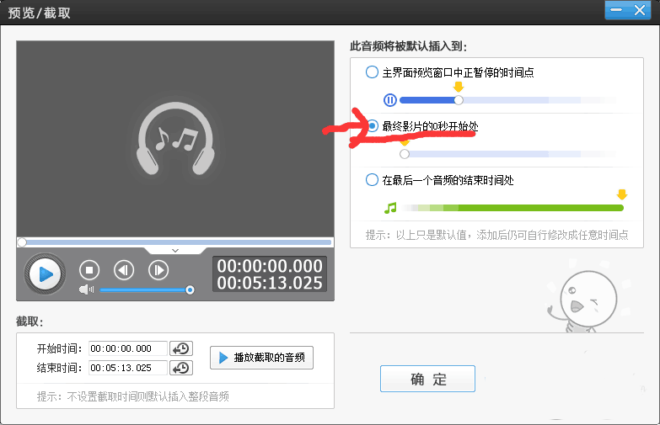This screenshot has height=425, width=660.
Task: Minimize the 预览/截取 dialog
Action: coord(616,10)
